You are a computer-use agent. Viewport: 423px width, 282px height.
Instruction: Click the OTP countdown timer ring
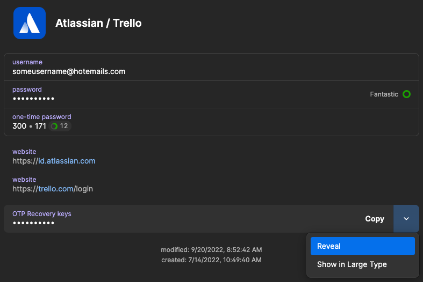54,126
